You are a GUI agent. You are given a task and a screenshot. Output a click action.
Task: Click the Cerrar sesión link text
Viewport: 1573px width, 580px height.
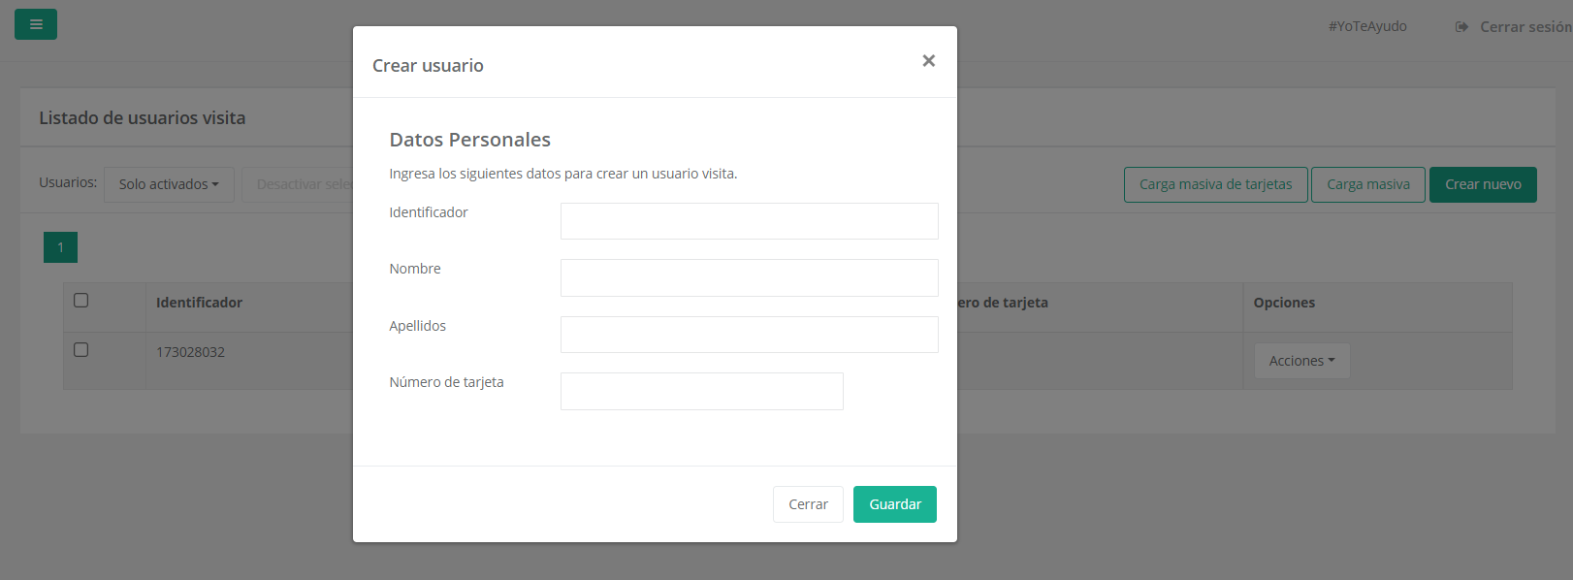[1525, 27]
